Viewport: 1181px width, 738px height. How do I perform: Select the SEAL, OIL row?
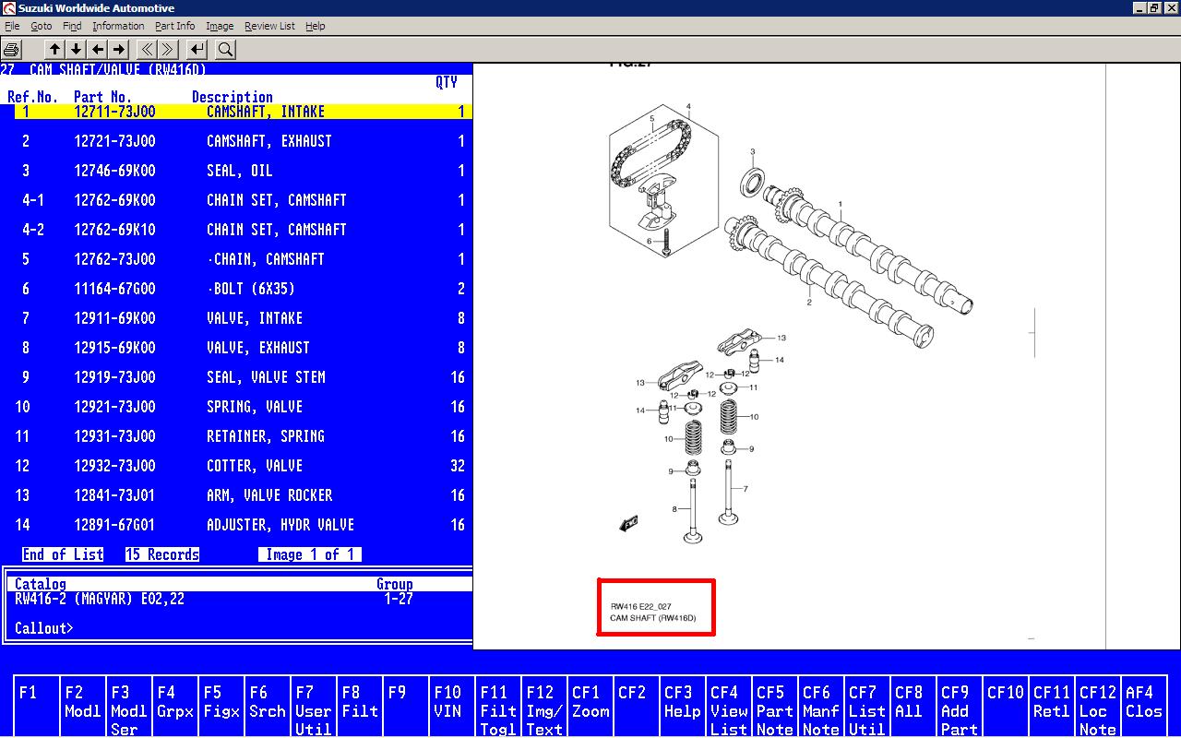243,171
